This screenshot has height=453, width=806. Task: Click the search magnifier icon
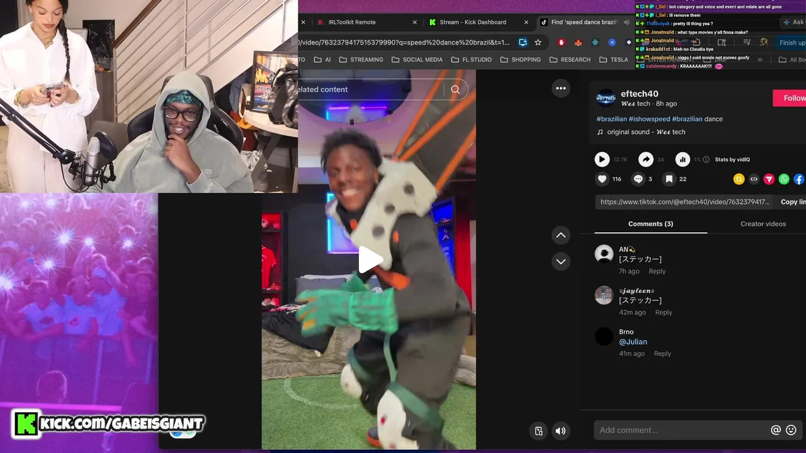pyautogui.click(x=455, y=89)
